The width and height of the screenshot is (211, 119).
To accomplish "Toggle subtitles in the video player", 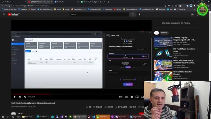I will (126, 97).
